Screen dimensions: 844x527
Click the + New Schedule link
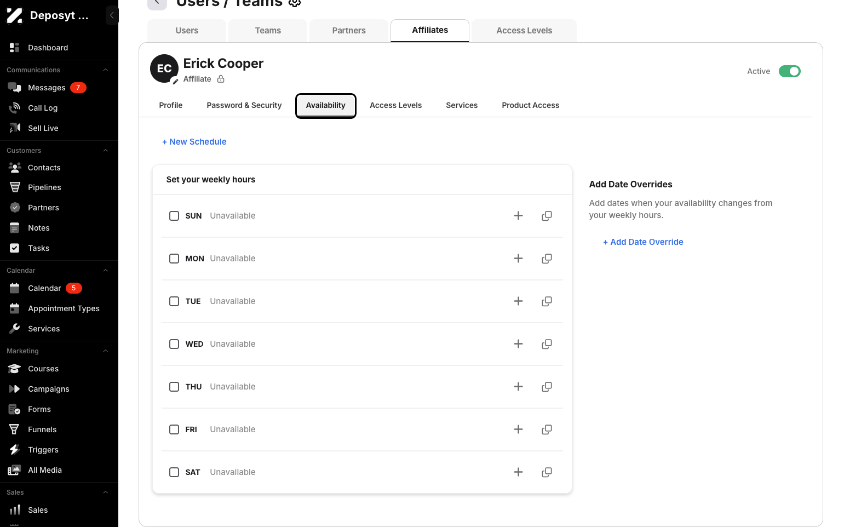click(194, 142)
